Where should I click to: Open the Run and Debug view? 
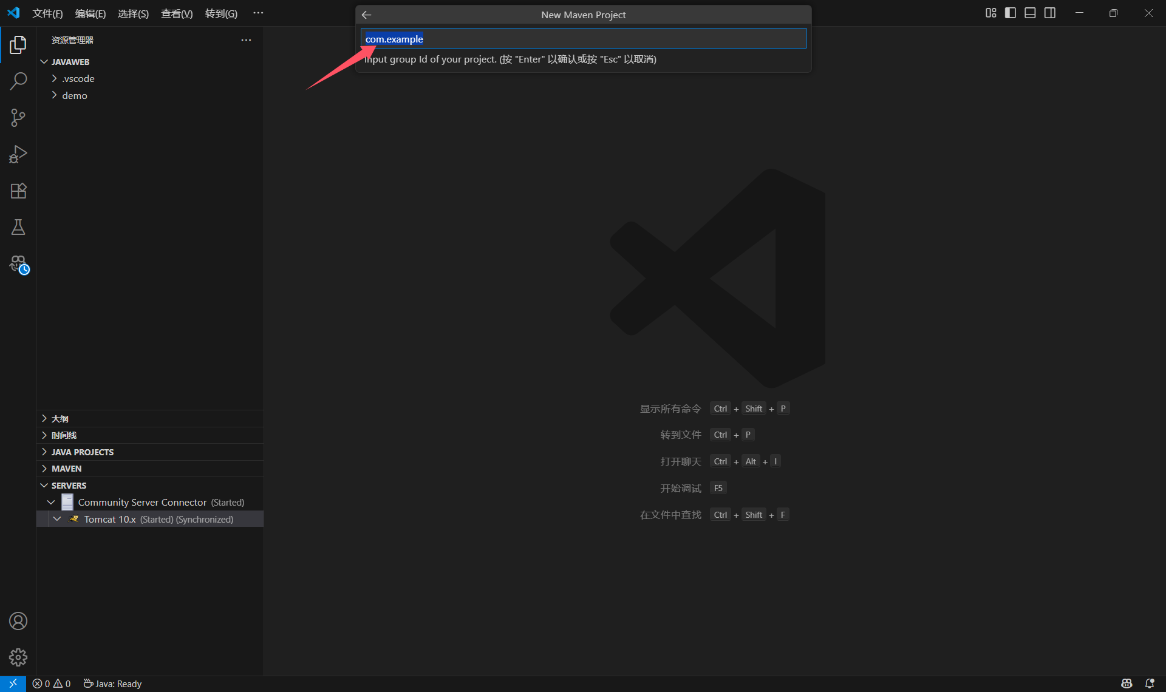18,154
